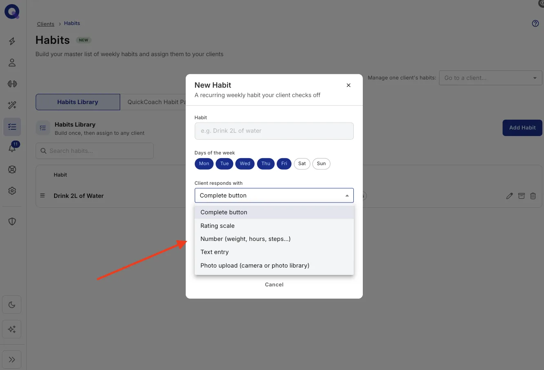Viewport: 544px width, 370px height.
Task: Toggle Wed day chip
Action: click(245, 163)
